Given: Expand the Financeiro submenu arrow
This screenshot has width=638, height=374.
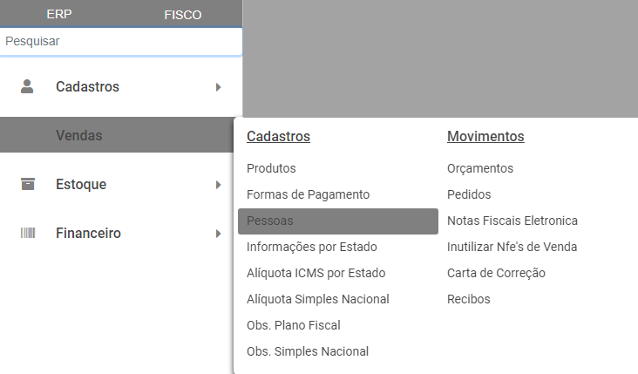Looking at the screenshot, I should [218, 234].
